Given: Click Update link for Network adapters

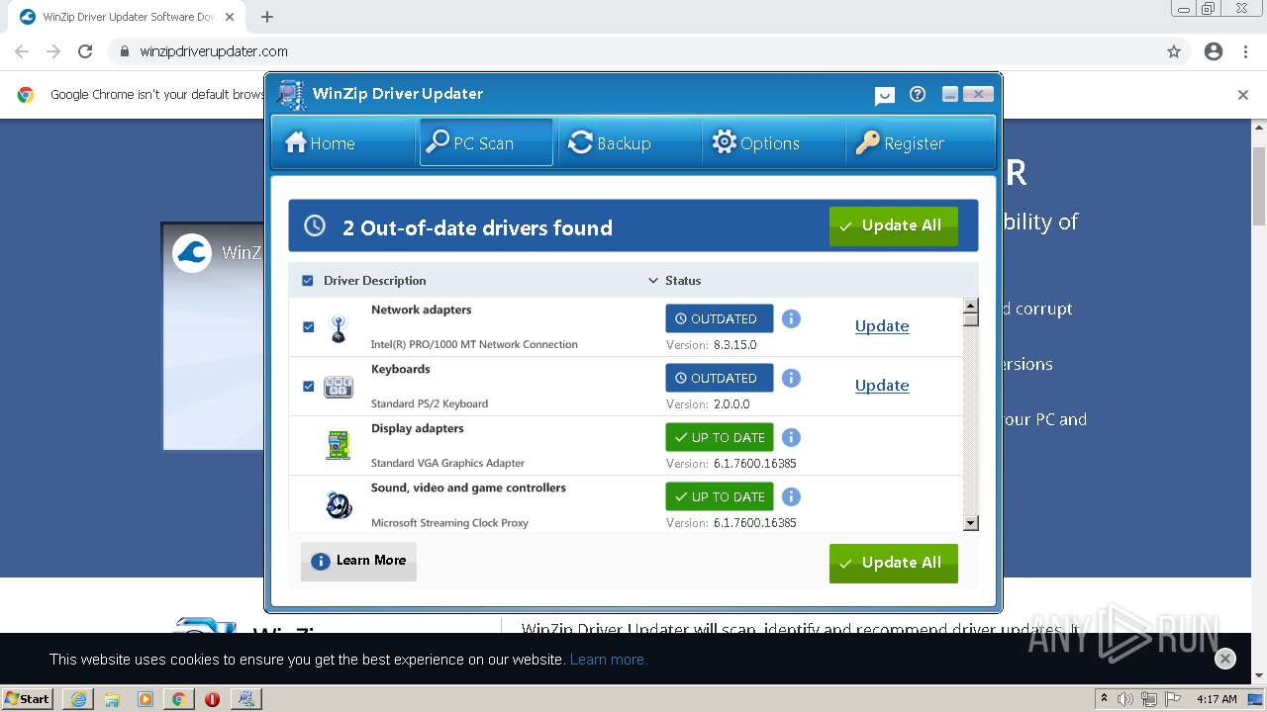Looking at the screenshot, I should [882, 326].
